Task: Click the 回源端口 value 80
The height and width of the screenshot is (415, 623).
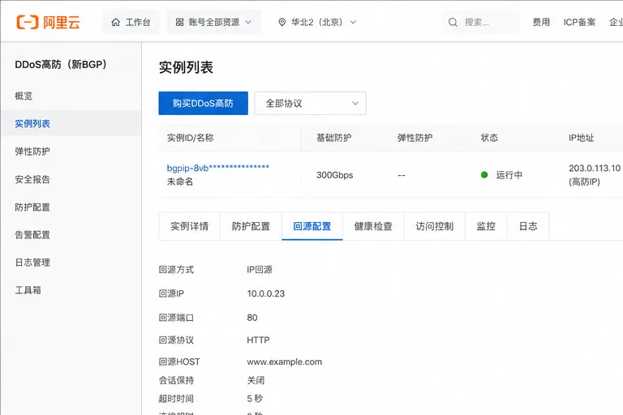Action: click(x=252, y=318)
